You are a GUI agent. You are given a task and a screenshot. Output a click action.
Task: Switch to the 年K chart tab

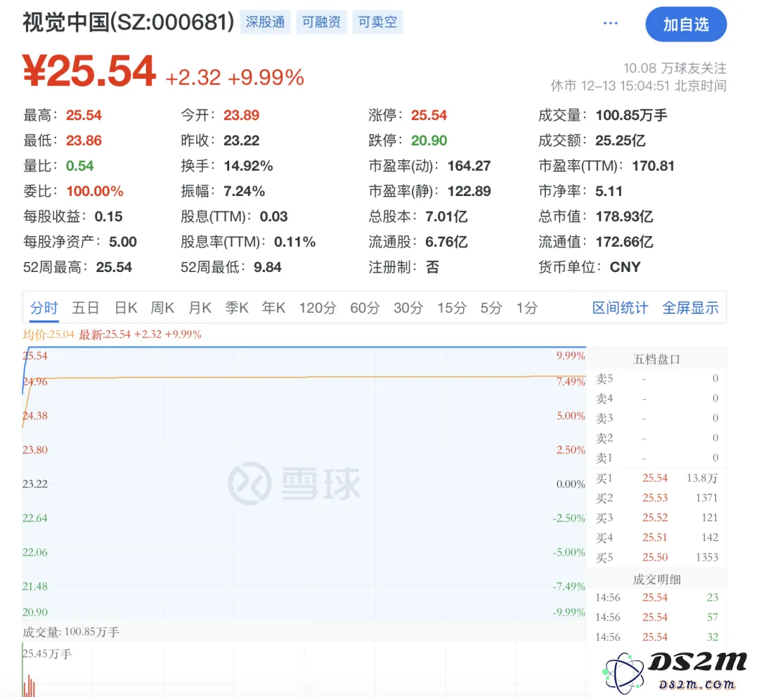(x=273, y=308)
